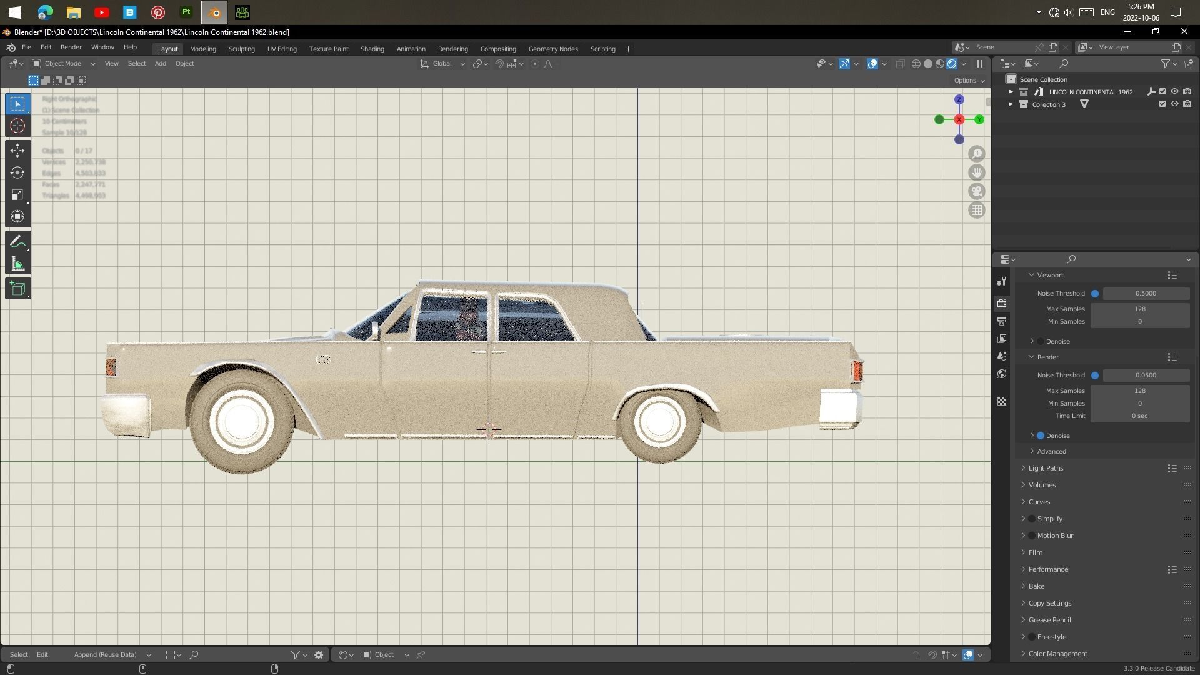The height and width of the screenshot is (675, 1200).
Task: Open the Texture properties tab
Action: click(x=1002, y=401)
